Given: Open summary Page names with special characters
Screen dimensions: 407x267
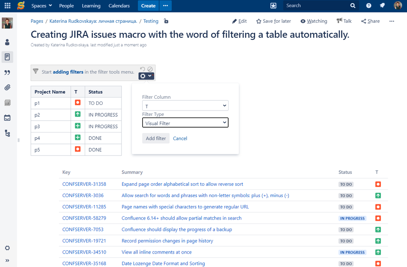Looking at the screenshot, I should (x=185, y=207).
